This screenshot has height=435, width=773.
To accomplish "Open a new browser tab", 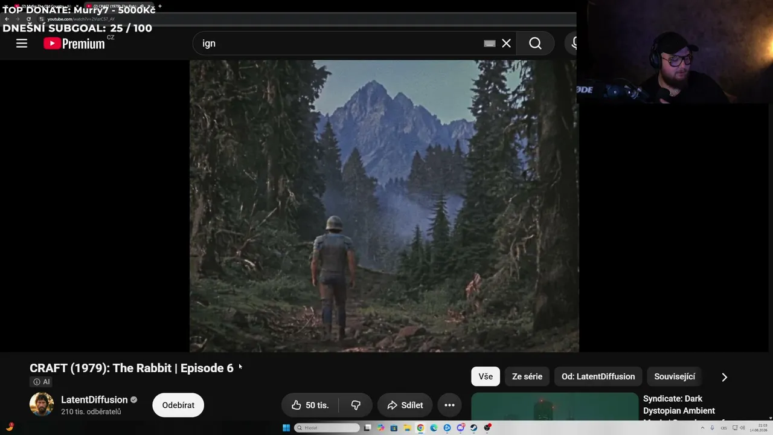I will [x=159, y=6].
